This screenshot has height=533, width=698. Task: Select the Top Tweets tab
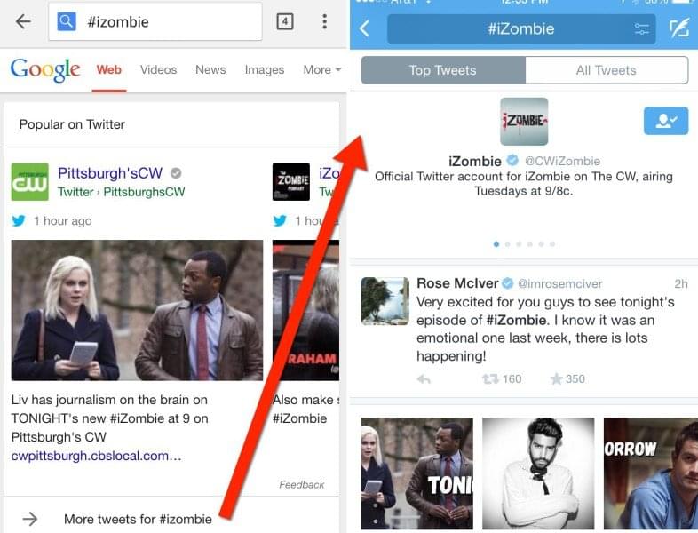point(443,70)
